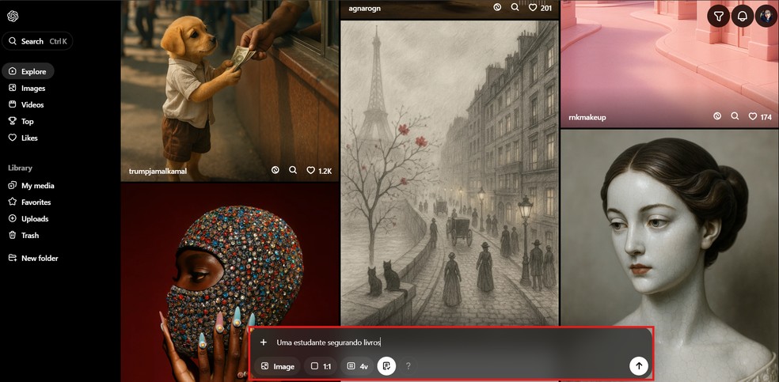Open the Videos section
Screen dimensions: 779x382
click(x=26, y=104)
